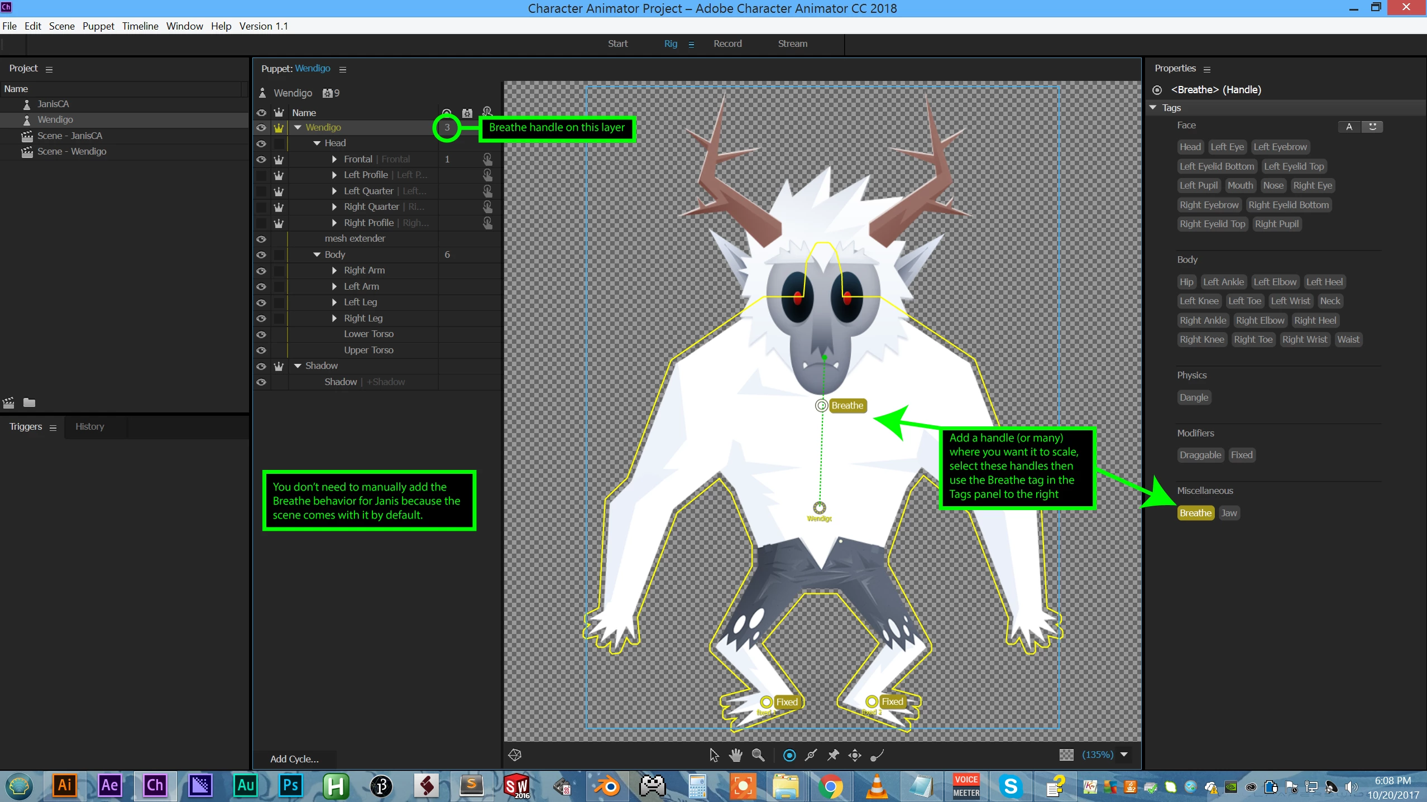The image size is (1427, 802).
Task: Expand the Right Arm group
Action: click(x=334, y=270)
